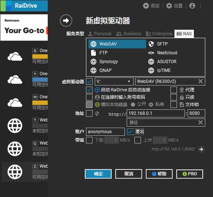Select the Private (私有) radio button

click(151, 104)
